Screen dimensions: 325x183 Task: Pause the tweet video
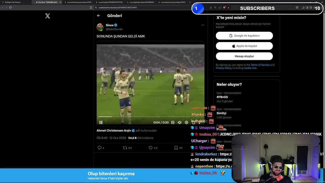pyautogui.click(x=101, y=123)
